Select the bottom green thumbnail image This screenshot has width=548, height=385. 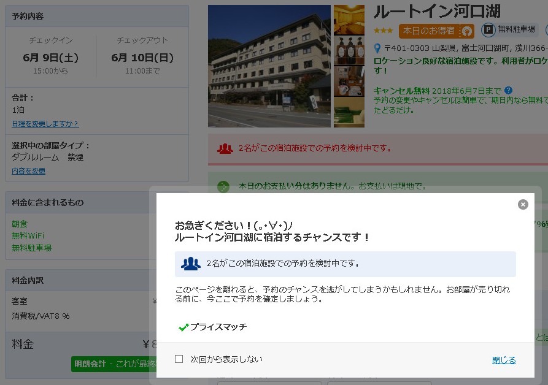349,112
